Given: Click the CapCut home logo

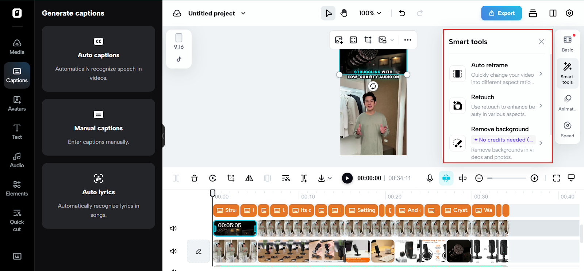Looking at the screenshot, I should coord(17,13).
